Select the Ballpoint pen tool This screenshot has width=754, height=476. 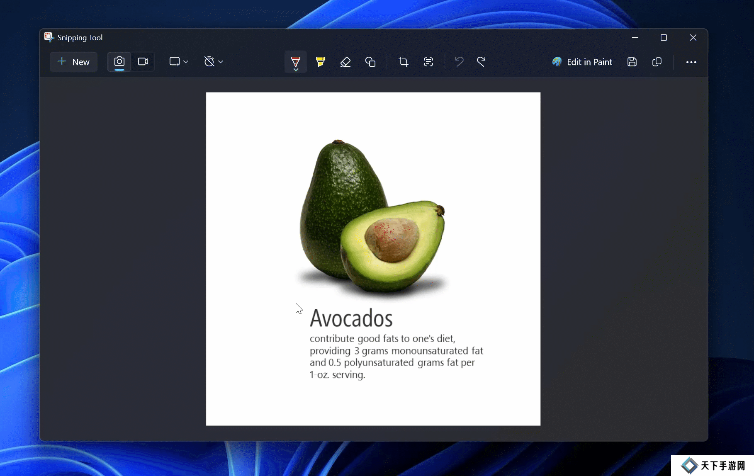[x=295, y=62]
